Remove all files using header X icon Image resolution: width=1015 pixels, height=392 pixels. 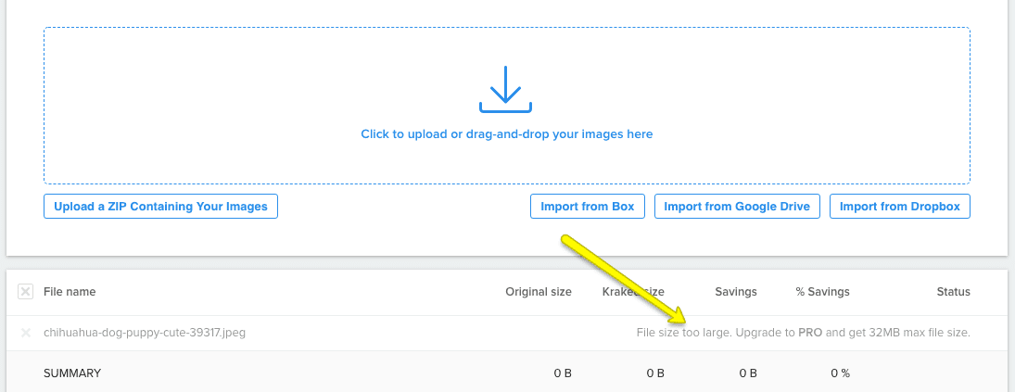pos(25,292)
